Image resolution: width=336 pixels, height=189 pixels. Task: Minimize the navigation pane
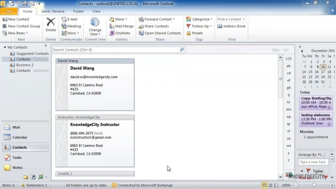pos(46,46)
